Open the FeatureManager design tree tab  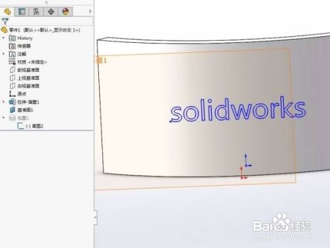[7, 11]
